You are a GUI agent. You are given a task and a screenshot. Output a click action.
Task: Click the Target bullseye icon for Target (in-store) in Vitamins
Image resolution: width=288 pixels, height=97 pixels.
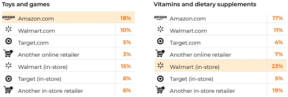click(161, 78)
